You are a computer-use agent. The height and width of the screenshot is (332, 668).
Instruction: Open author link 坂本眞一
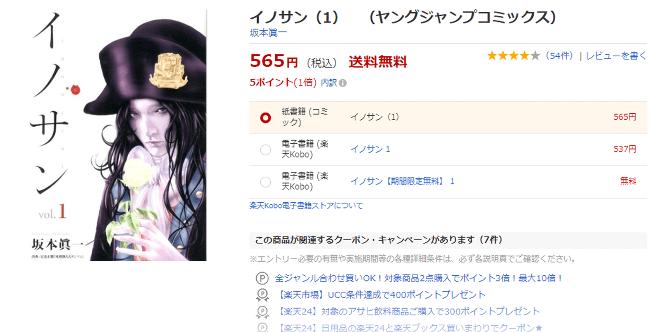[x=268, y=33]
